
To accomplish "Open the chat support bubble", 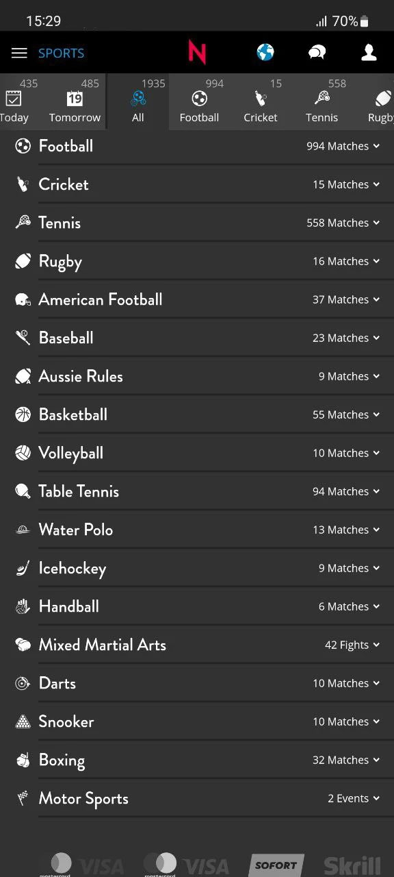I will point(317,52).
